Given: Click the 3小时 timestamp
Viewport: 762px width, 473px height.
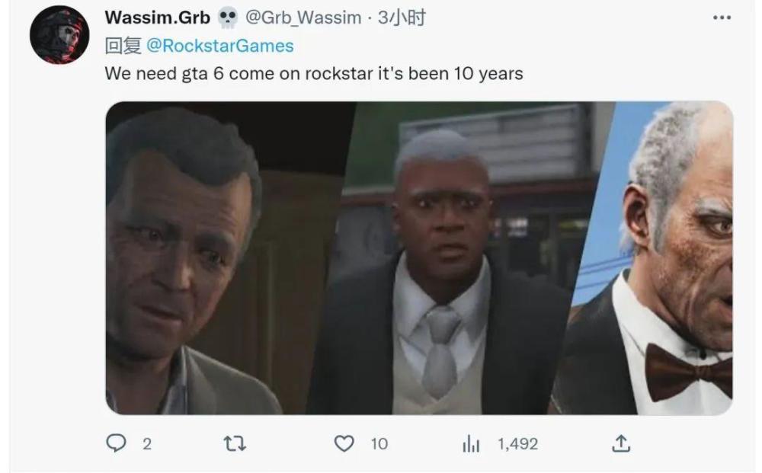Looking at the screenshot, I should point(402,18).
